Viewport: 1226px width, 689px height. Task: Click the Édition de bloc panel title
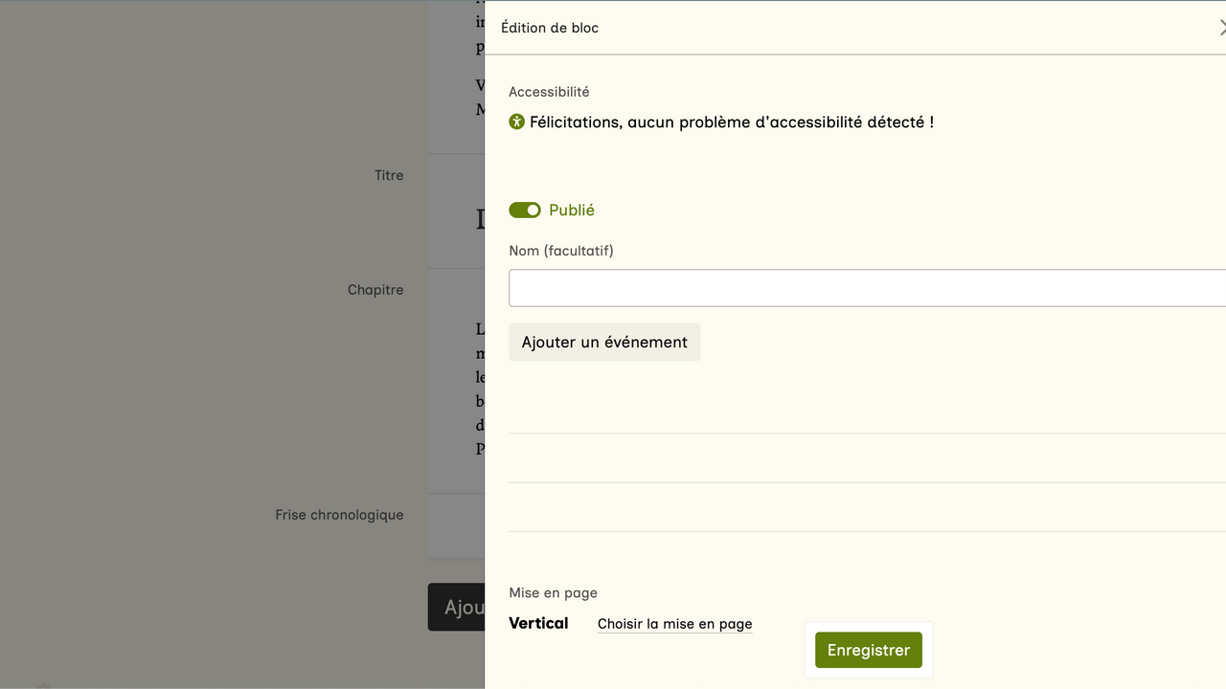[x=550, y=28]
